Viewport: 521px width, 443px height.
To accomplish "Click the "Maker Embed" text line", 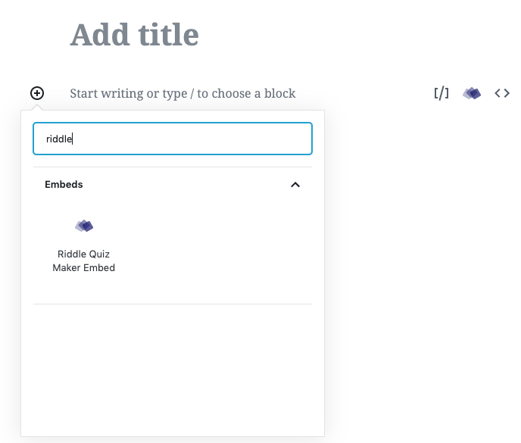I will click(x=84, y=267).
